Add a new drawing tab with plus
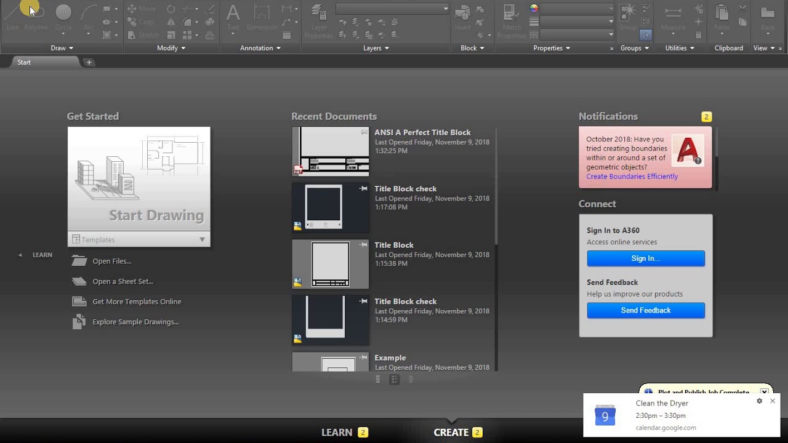Viewport: 788px width, 443px height. (89, 62)
